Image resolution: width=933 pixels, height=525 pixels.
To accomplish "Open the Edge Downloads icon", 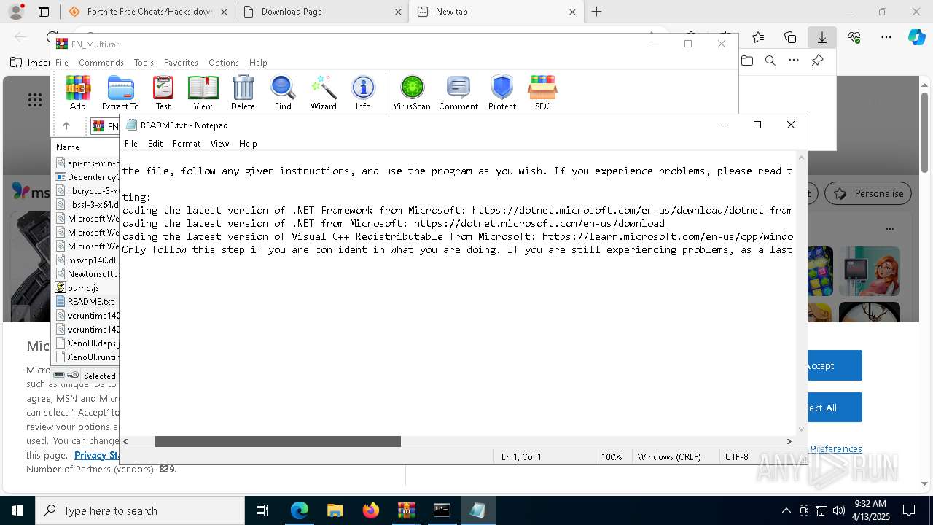I will point(821,37).
